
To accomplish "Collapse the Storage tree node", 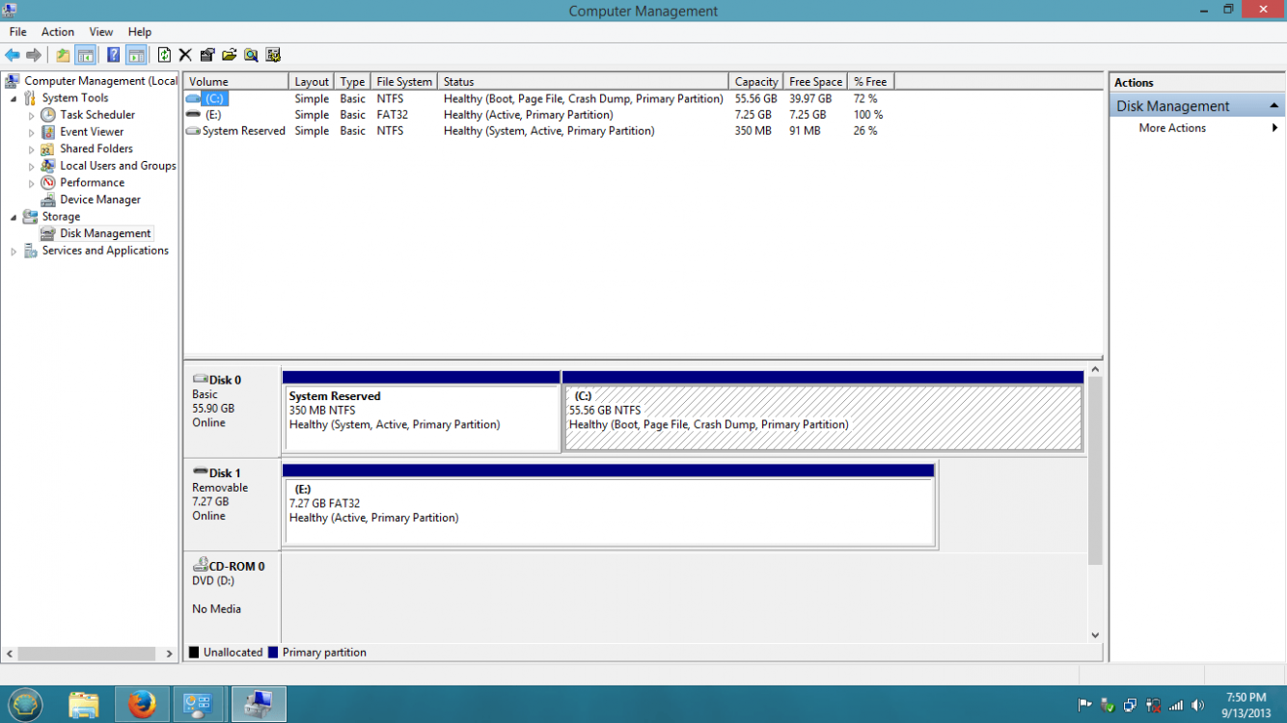I will [x=14, y=217].
